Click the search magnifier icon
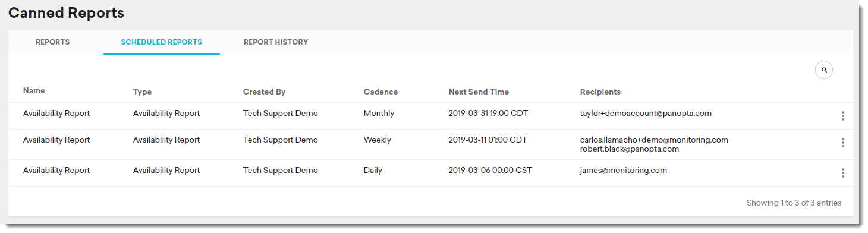Viewport: 868px width, 233px height. pyautogui.click(x=824, y=70)
